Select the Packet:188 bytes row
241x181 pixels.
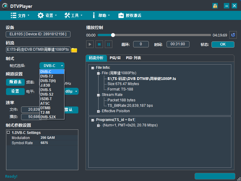tap(121, 100)
